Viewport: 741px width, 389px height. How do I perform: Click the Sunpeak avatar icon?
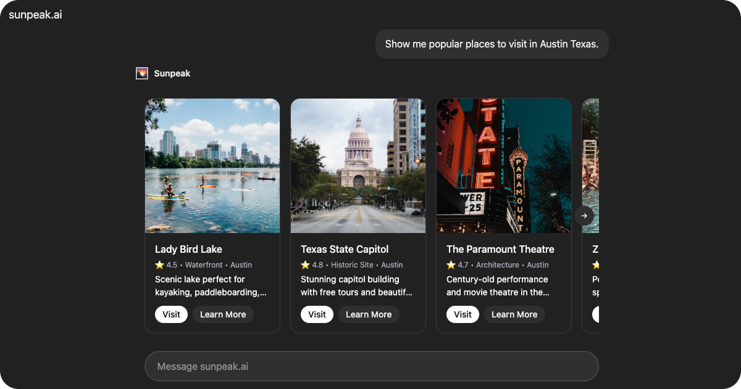coord(142,73)
